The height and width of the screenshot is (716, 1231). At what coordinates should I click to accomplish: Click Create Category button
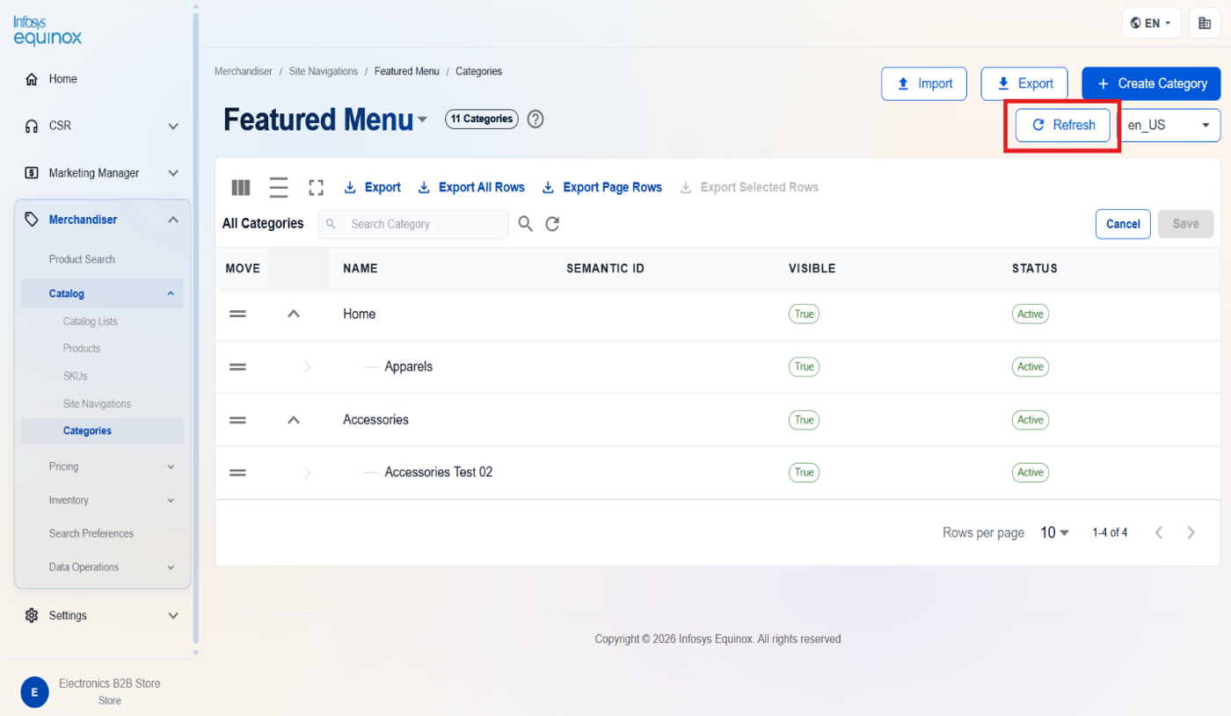(x=1152, y=83)
